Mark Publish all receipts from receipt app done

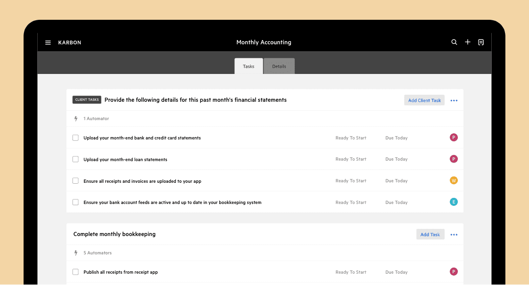(x=75, y=272)
